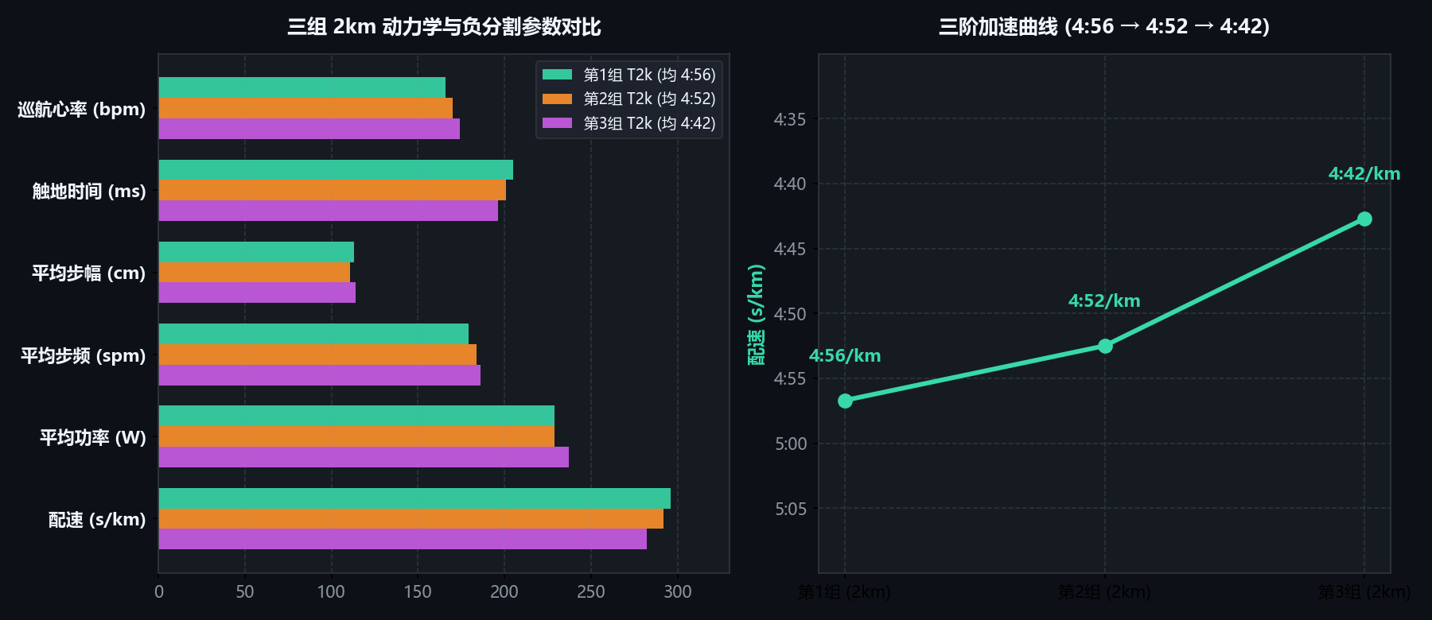This screenshot has height=620, width=1432.
Task: Click the purple 平均功率 bar
Action: (364, 457)
